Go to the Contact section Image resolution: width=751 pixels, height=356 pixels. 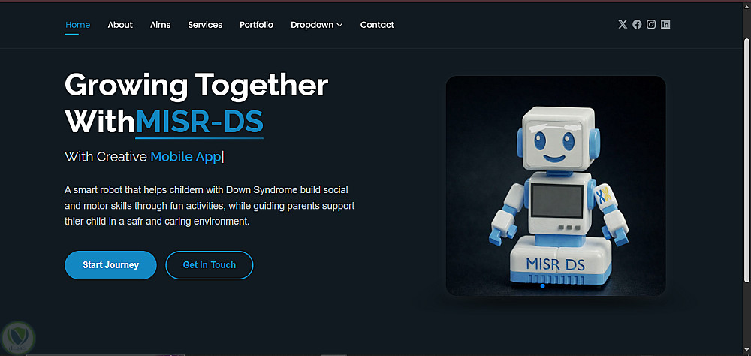click(x=378, y=25)
